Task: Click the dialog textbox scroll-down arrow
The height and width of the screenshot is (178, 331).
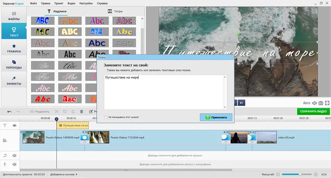Action: (x=225, y=107)
